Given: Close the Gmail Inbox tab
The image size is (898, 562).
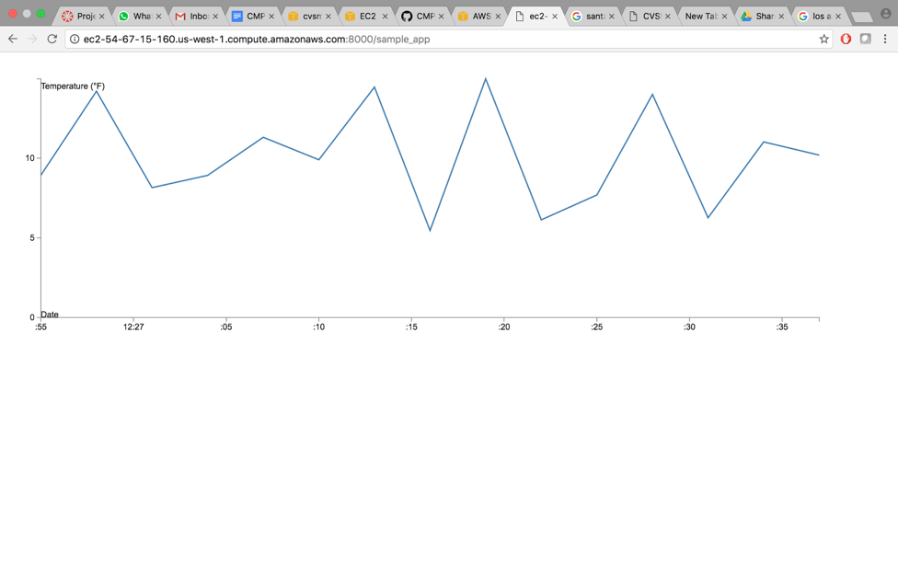Looking at the screenshot, I should 215,17.
